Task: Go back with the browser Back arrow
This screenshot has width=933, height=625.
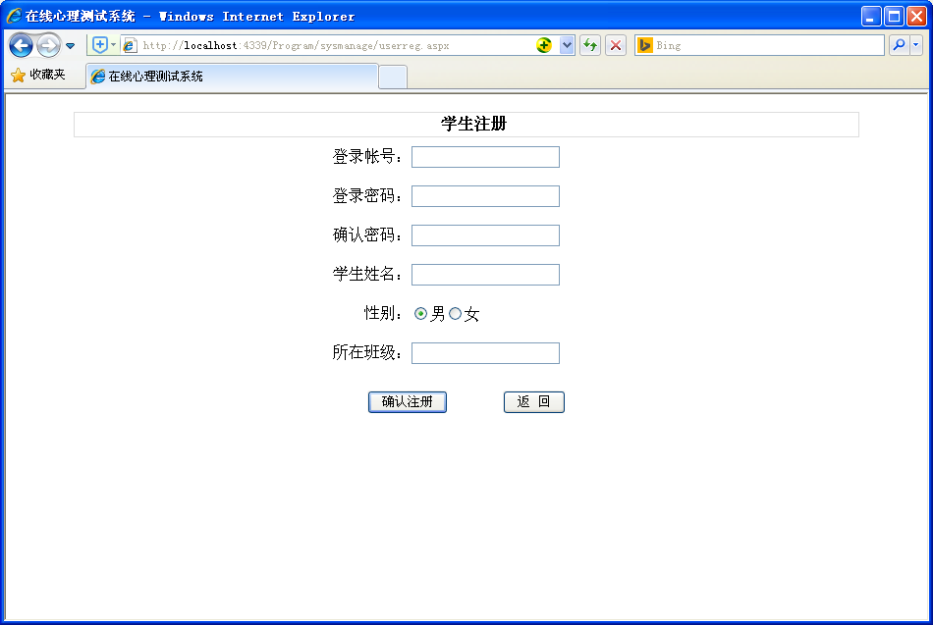Action: pos(21,45)
